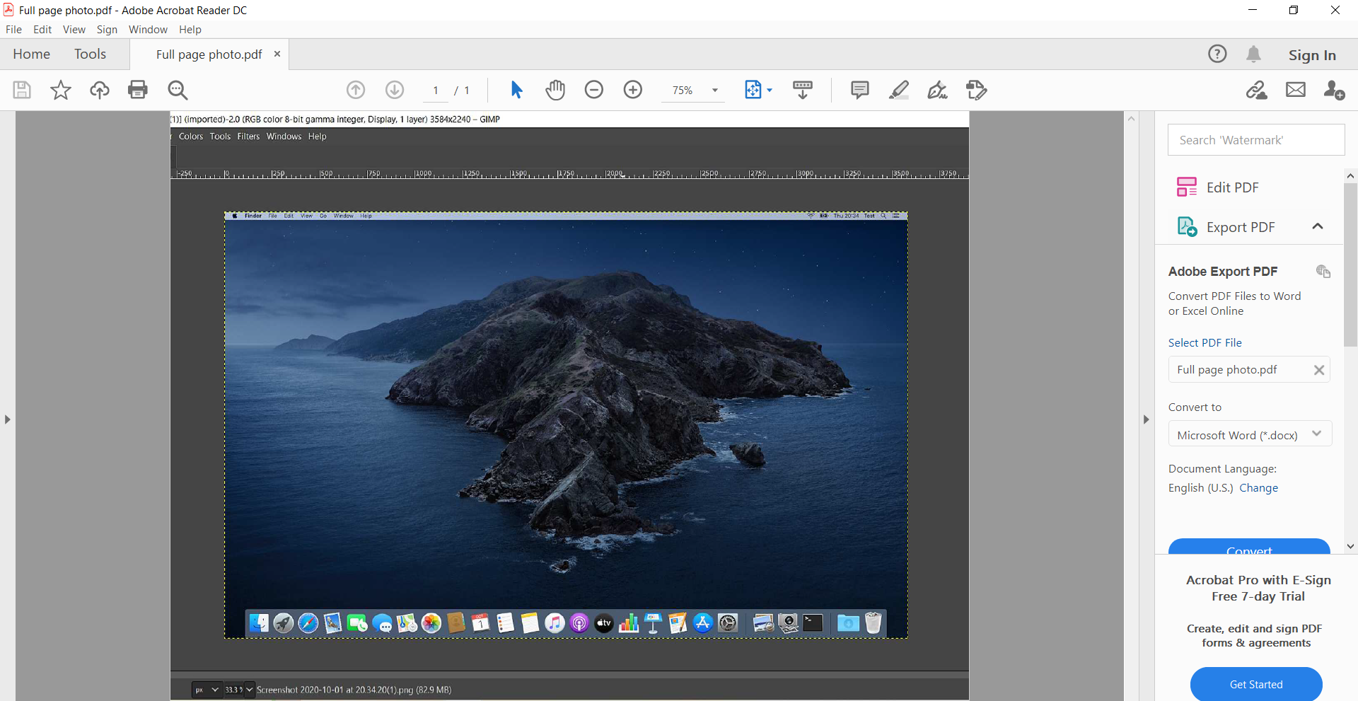Open the Fill & Sign pen tool
The height and width of the screenshot is (701, 1358).
point(937,90)
